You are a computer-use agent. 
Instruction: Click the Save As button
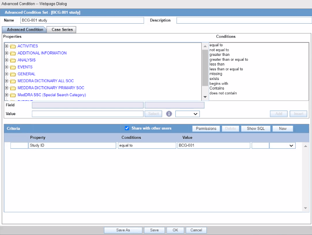click(123, 230)
